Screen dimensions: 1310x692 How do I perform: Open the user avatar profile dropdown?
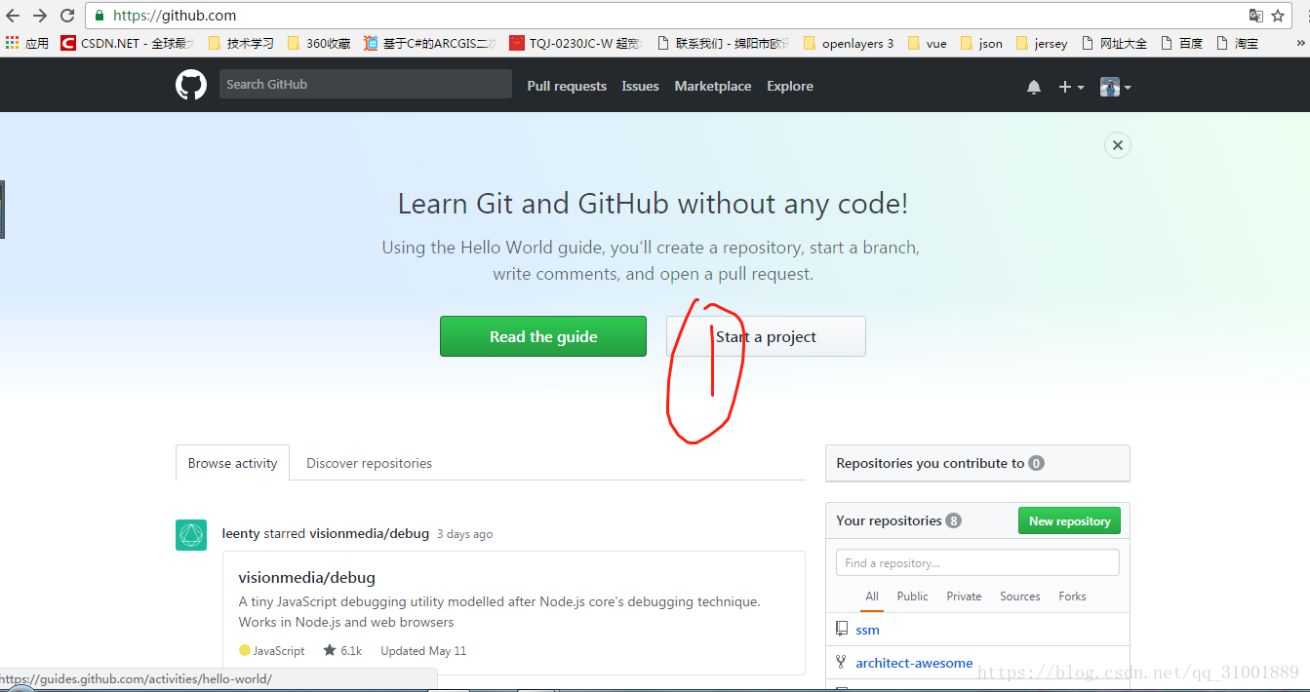pyautogui.click(x=1116, y=87)
